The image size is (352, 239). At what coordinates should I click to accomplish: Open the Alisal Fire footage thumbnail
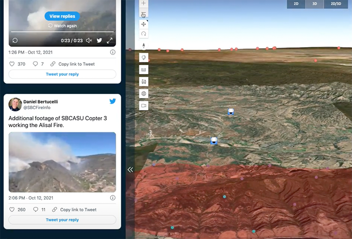tap(62, 162)
